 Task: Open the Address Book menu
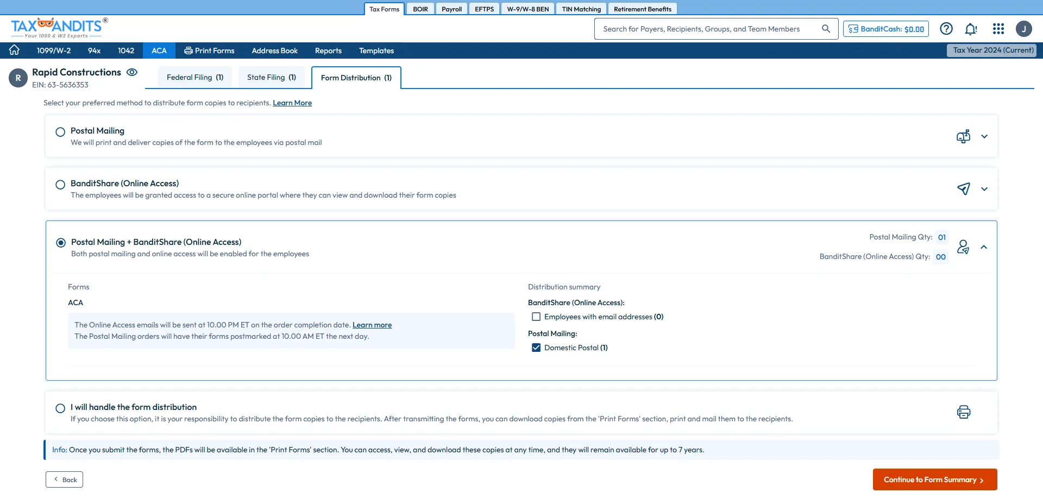tap(275, 50)
